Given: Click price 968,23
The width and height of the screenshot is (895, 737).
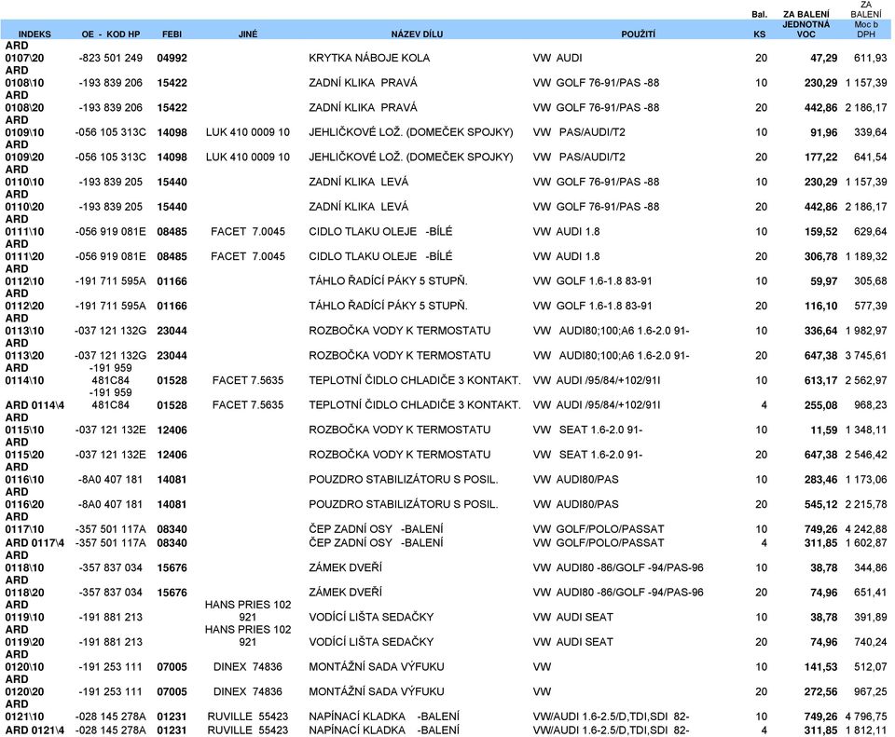Looking at the screenshot, I should (871, 405).
